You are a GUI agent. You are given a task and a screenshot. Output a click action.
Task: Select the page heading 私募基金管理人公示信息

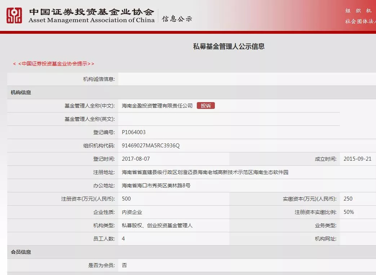pyautogui.click(x=229, y=46)
